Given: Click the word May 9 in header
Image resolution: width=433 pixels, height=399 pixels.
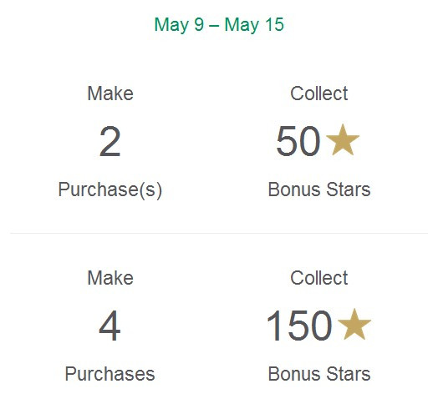Looking at the screenshot, I should tap(179, 25).
